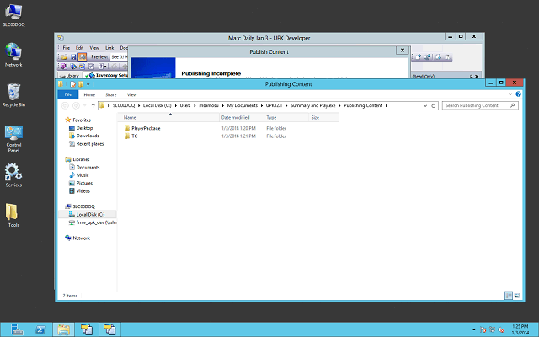The width and height of the screenshot is (539, 337).
Task: Click Open icon in UPK Developer toolbar
Action: 64,56
